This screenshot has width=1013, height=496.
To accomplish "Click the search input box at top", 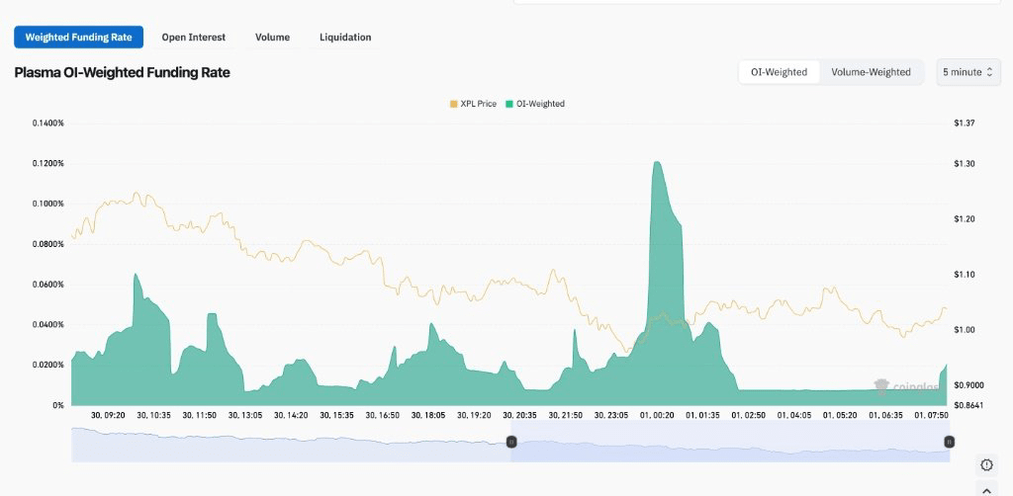I will (762, 2).
